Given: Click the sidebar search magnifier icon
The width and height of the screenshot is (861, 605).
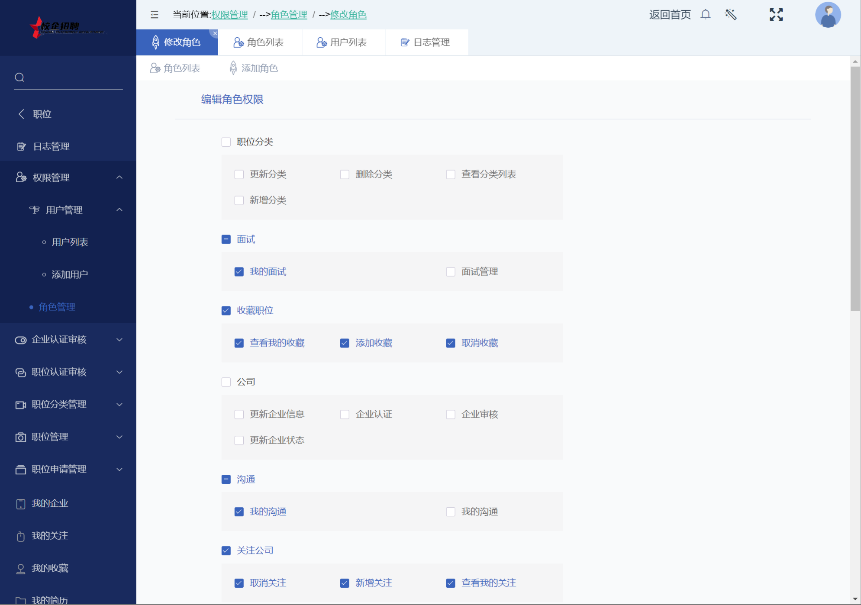Looking at the screenshot, I should [x=19, y=77].
